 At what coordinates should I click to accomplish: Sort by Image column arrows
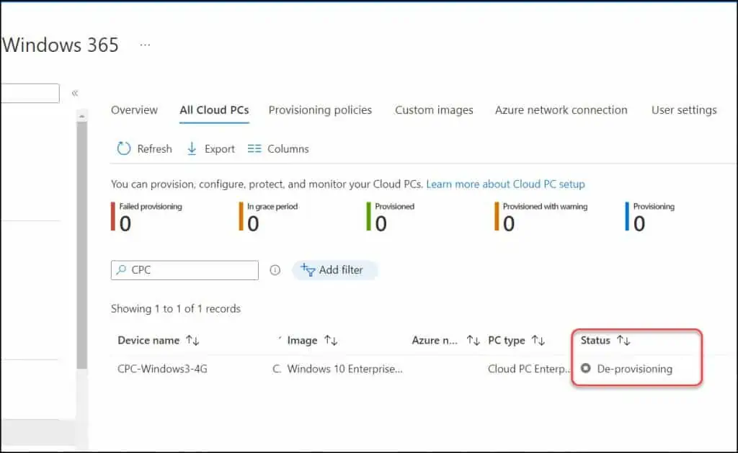pyautogui.click(x=331, y=340)
